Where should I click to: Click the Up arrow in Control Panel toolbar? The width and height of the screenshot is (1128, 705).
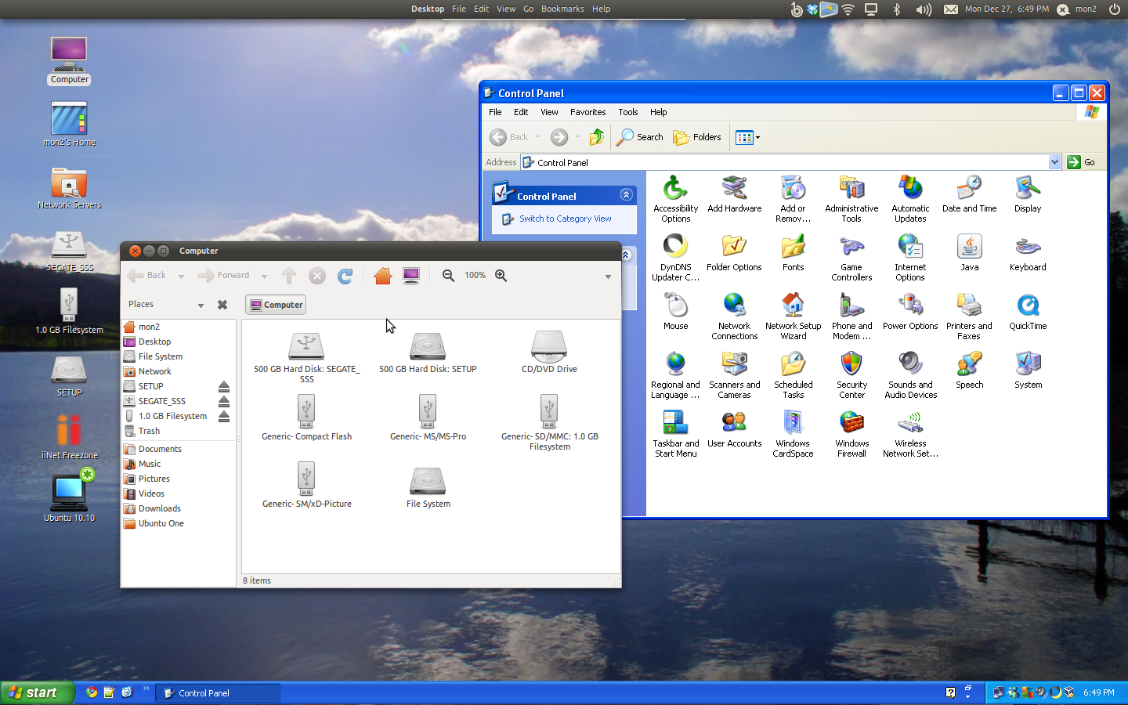(x=597, y=137)
